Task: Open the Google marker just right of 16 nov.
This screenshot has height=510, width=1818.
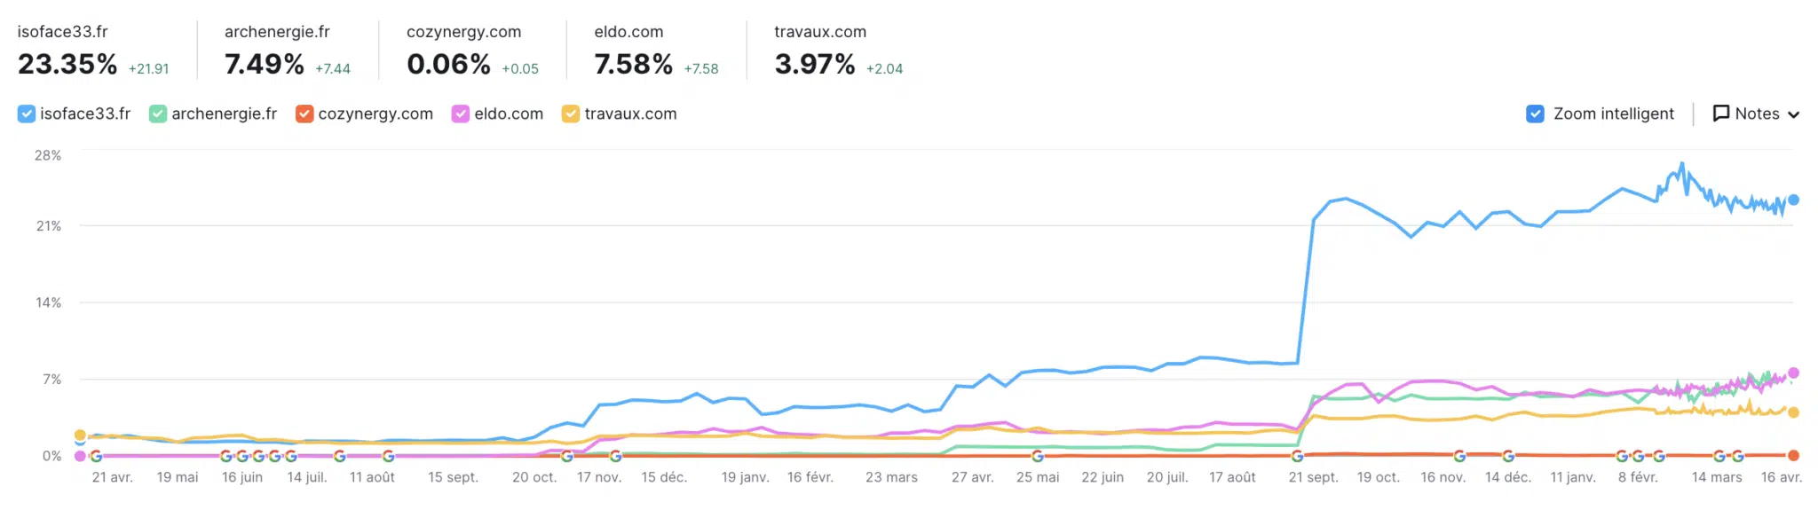Action: pos(1459,456)
